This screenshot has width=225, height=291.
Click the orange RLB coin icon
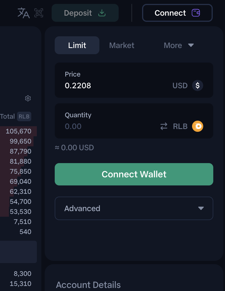(x=198, y=127)
